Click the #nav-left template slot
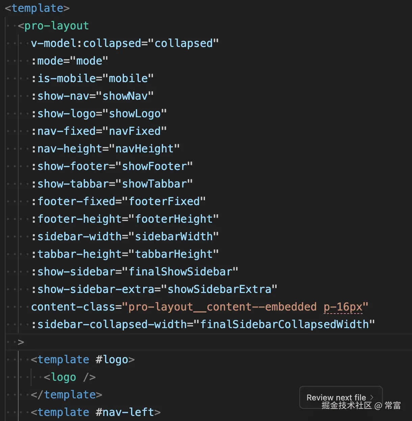This screenshot has height=421, width=412. [125, 412]
